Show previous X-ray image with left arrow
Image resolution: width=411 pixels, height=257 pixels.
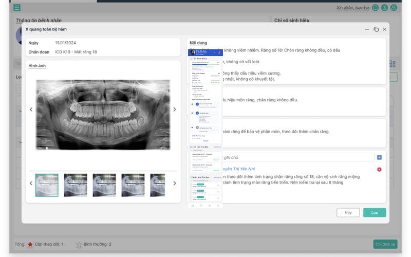point(31,109)
